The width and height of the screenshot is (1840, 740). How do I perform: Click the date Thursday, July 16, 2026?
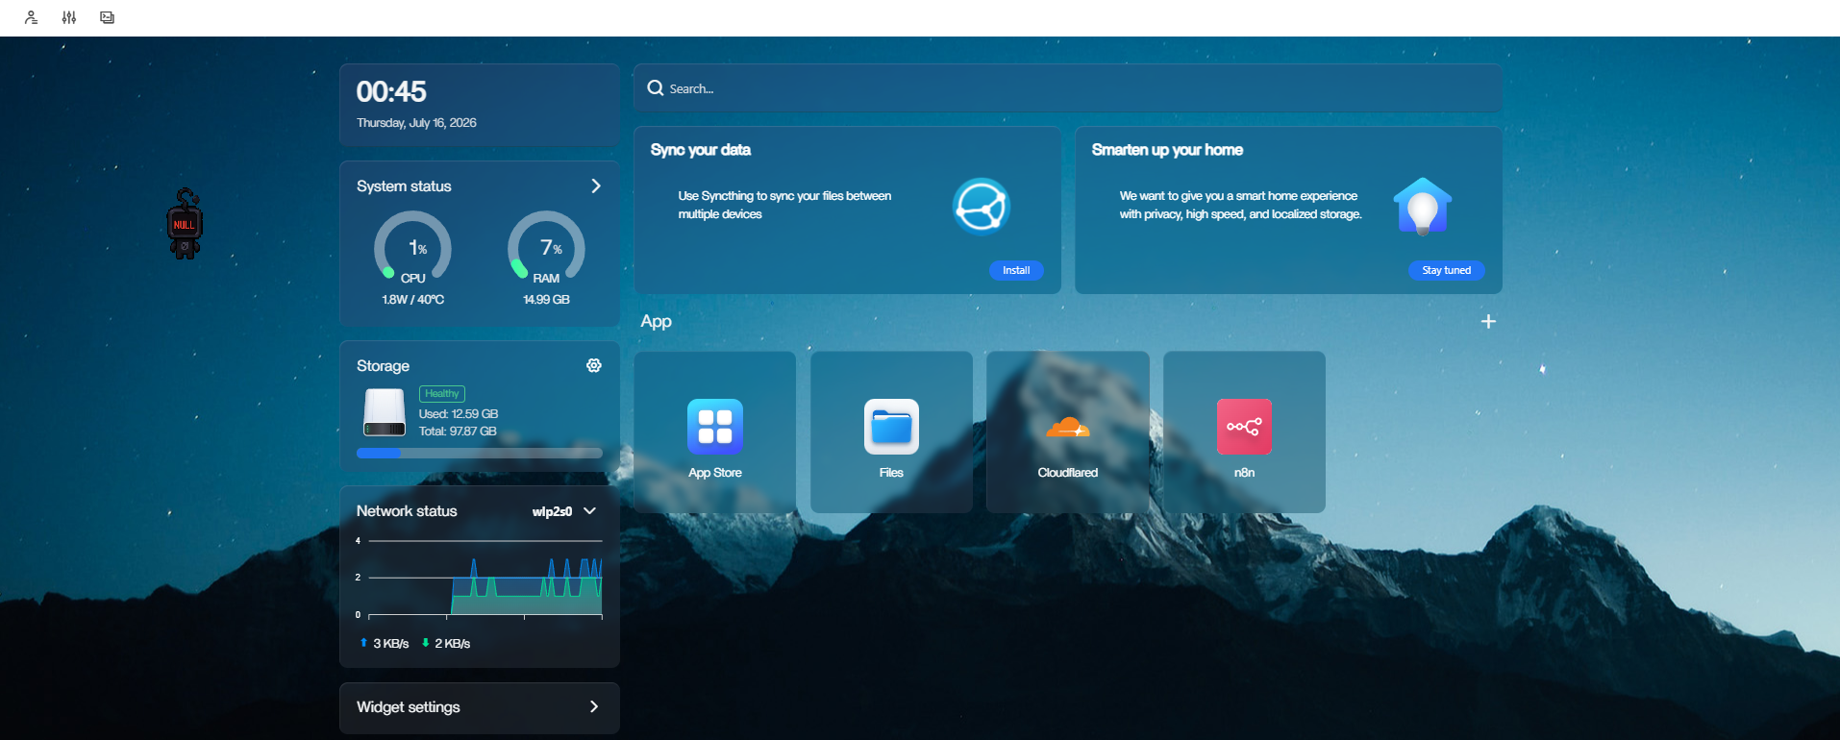click(416, 123)
